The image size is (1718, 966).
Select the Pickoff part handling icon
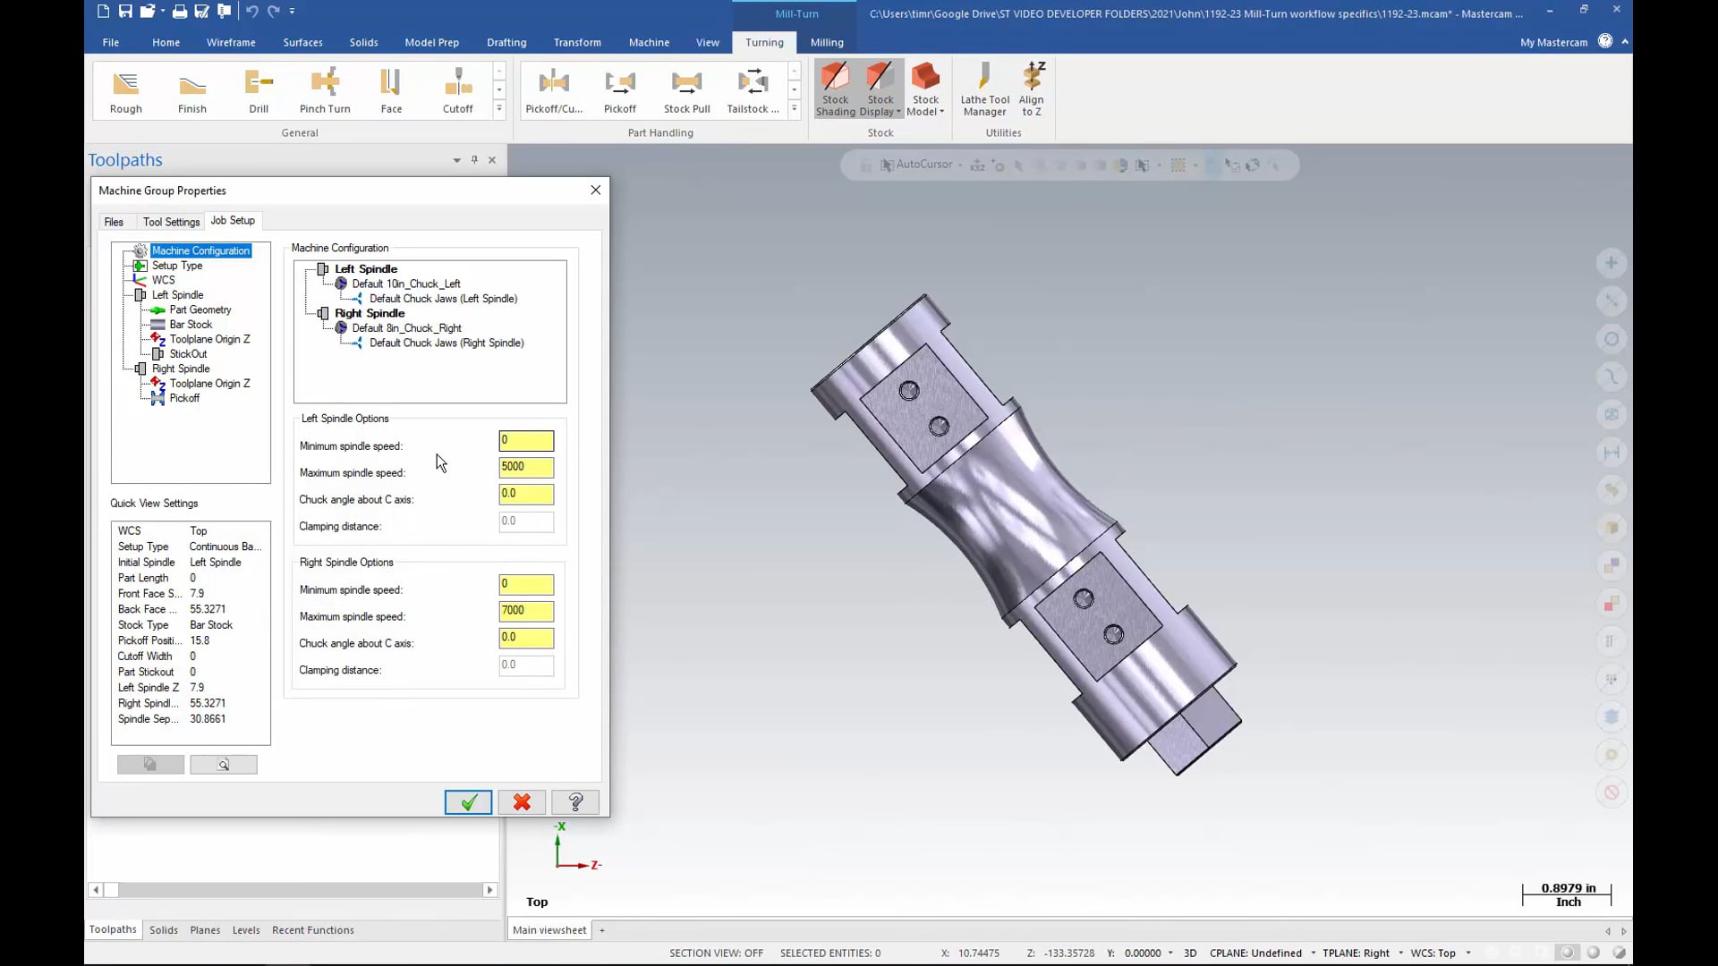coord(619,90)
